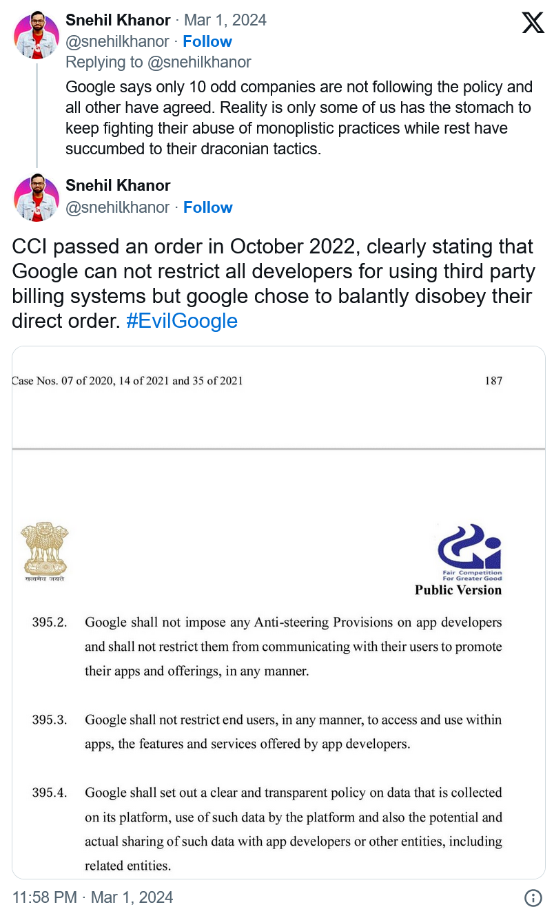554x918 pixels.
Task: Click the reply text about Google policy
Action: (299, 118)
